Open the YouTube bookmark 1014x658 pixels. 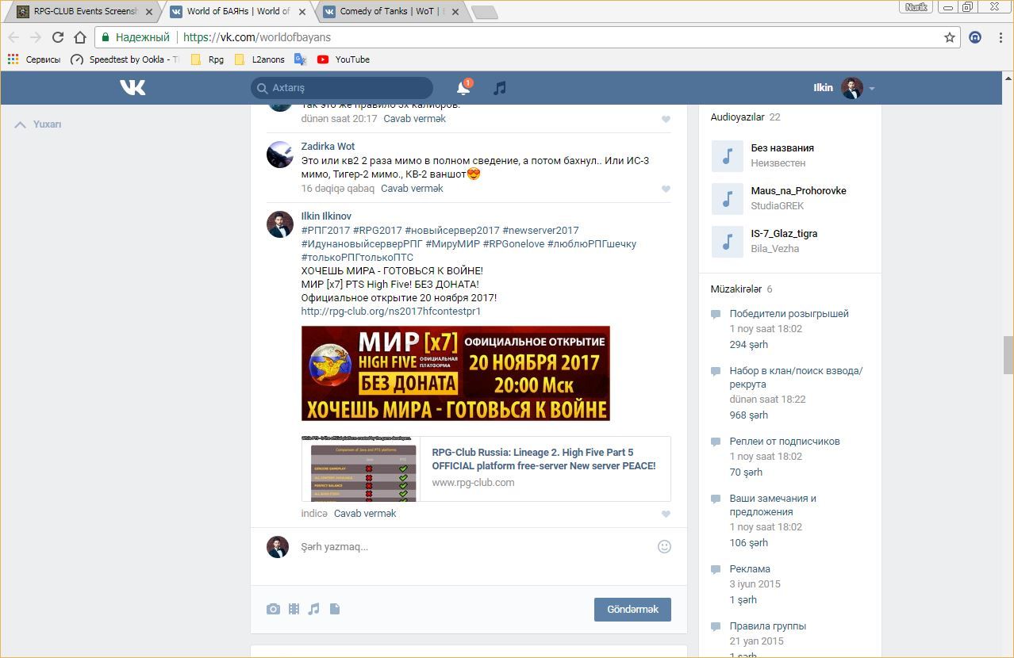coord(343,59)
